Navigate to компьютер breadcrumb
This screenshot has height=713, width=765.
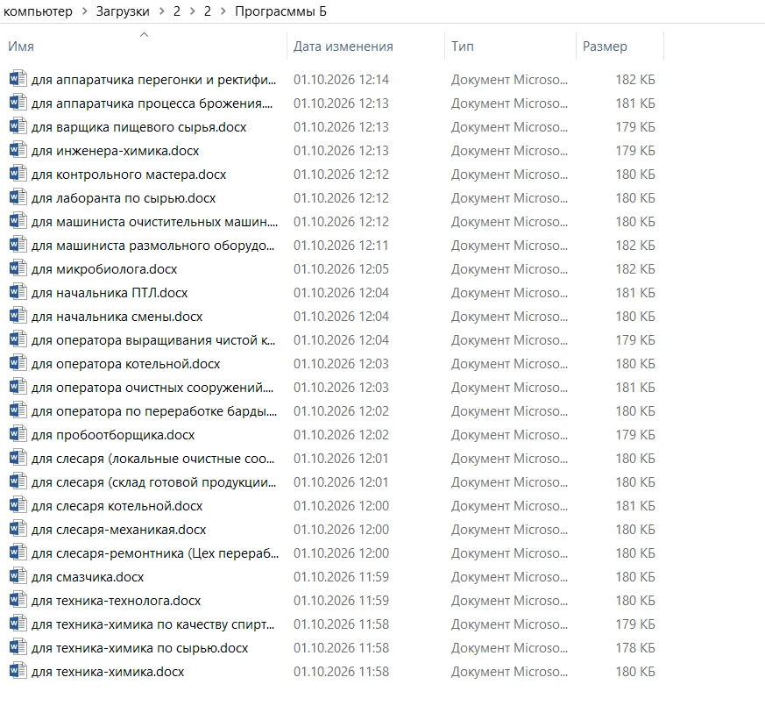[38, 11]
